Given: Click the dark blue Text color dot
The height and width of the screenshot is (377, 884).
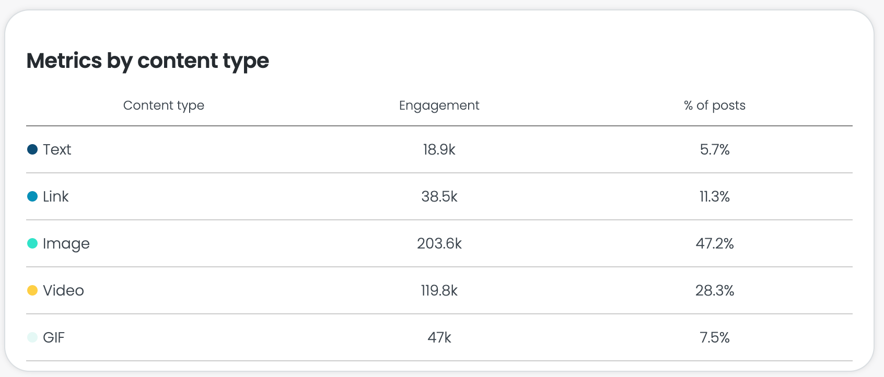Looking at the screenshot, I should [32, 149].
